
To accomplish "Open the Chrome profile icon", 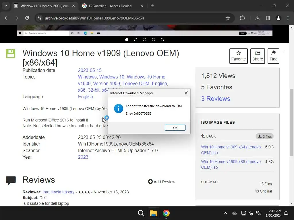I will tap(278, 18).
